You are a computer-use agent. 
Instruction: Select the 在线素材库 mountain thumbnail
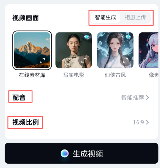coord(32,50)
